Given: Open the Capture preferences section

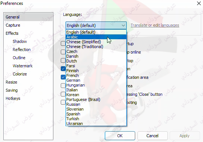Looking at the screenshot, I should (13, 25).
